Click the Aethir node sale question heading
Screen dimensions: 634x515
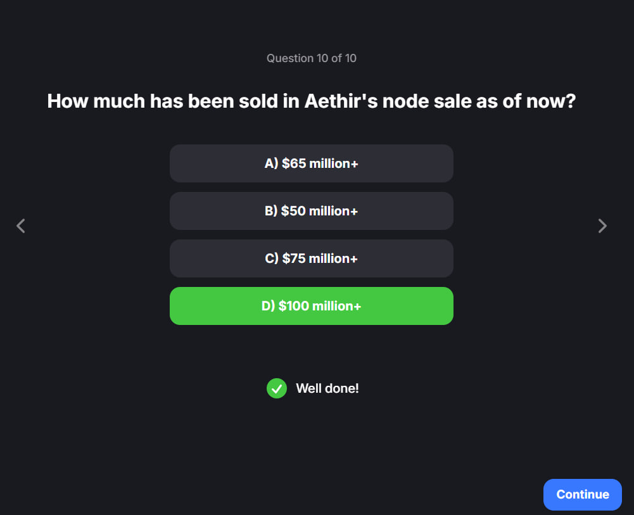[x=311, y=101]
